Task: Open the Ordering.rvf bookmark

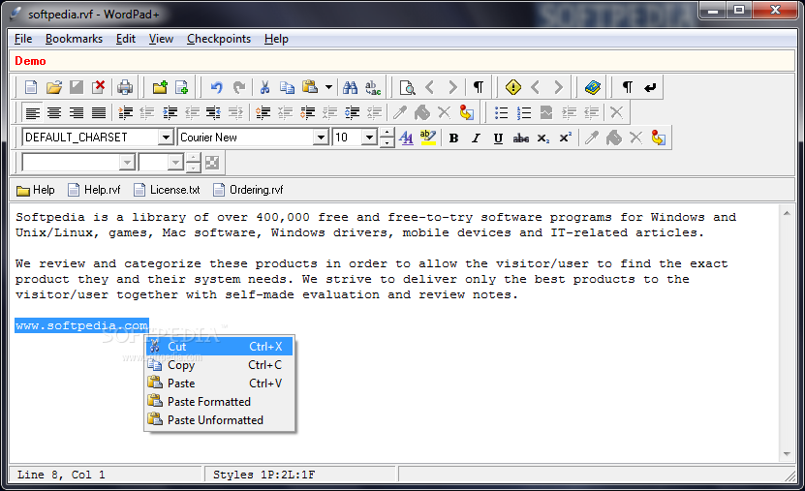Action: point(249,190)
